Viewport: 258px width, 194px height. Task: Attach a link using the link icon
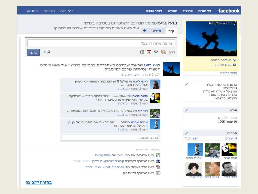click(142, 52)
